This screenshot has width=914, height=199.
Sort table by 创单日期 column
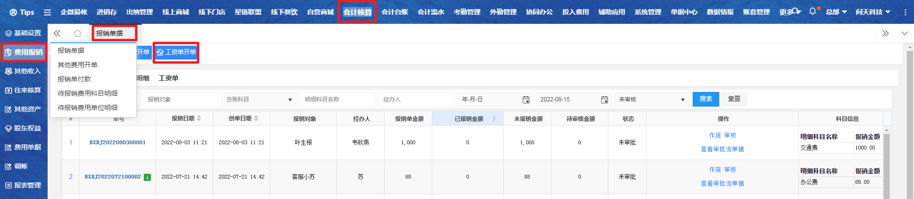tap(256, 119)
